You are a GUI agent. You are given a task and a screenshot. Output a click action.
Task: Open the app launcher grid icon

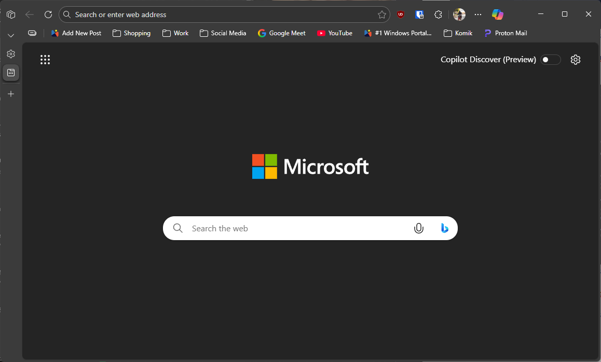pos(45,60)
